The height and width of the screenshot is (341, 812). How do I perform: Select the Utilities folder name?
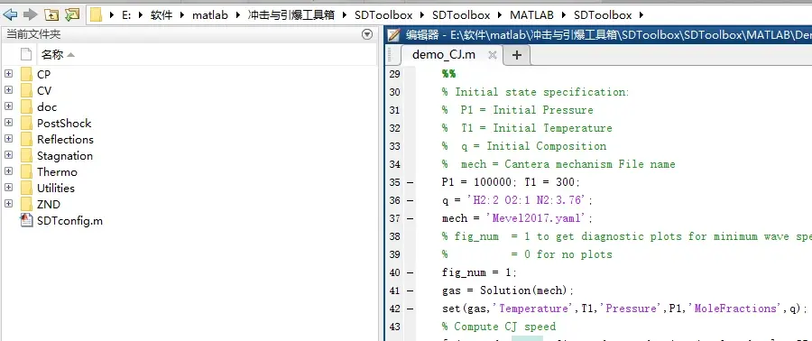point(56,188)
